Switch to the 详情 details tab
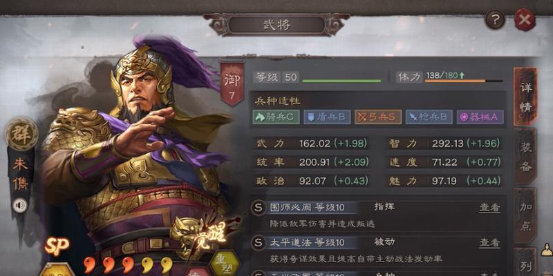Screen dimensions: 553x276 [x=525, y=96]
